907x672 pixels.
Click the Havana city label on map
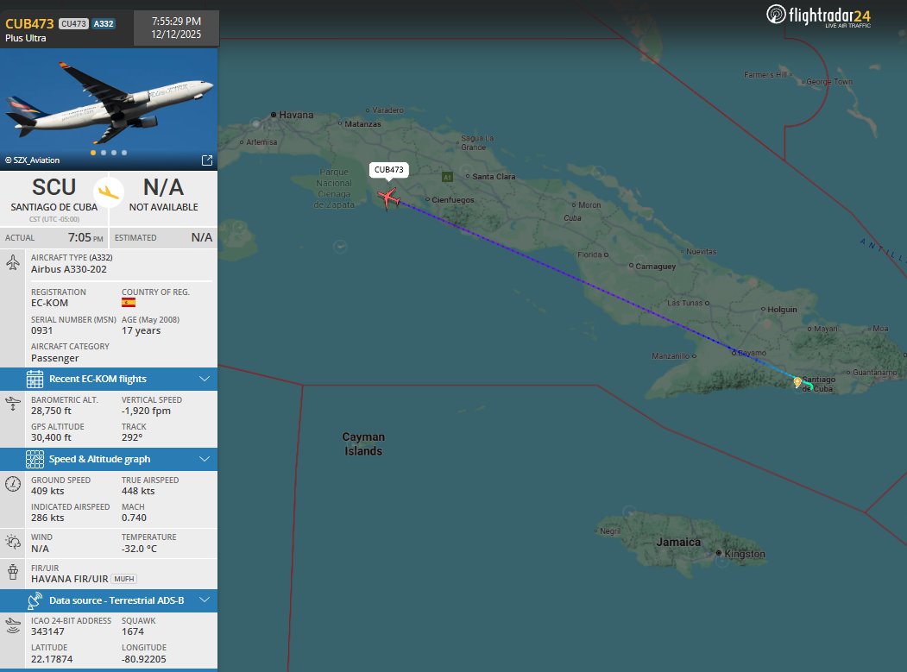tap(296, 115)
